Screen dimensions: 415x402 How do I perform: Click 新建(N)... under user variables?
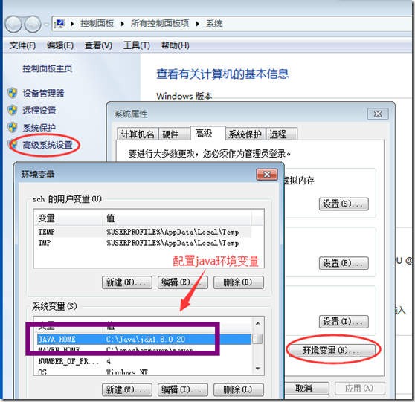pyautogui.click(x=127, y=282)
